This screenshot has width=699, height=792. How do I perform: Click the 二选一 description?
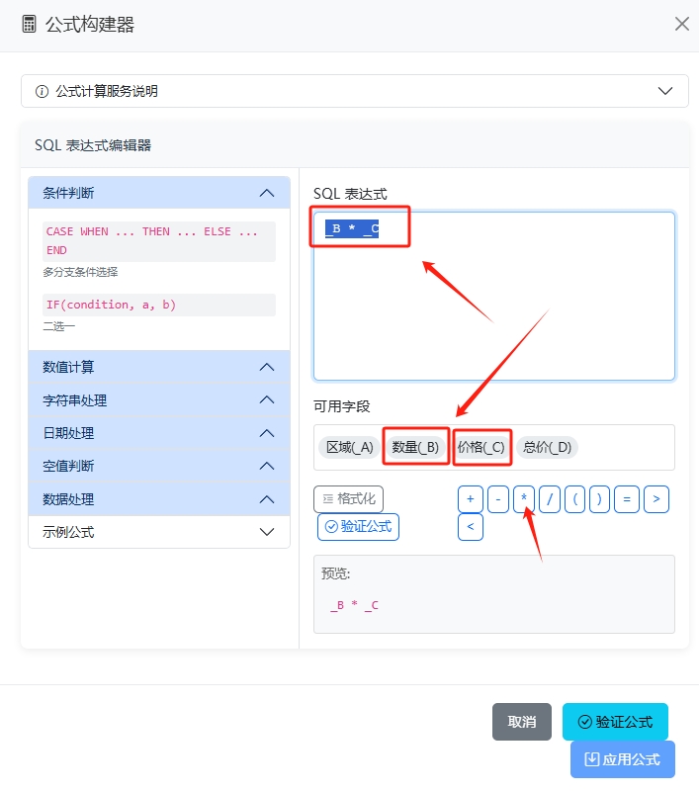[x=58, y=327]
